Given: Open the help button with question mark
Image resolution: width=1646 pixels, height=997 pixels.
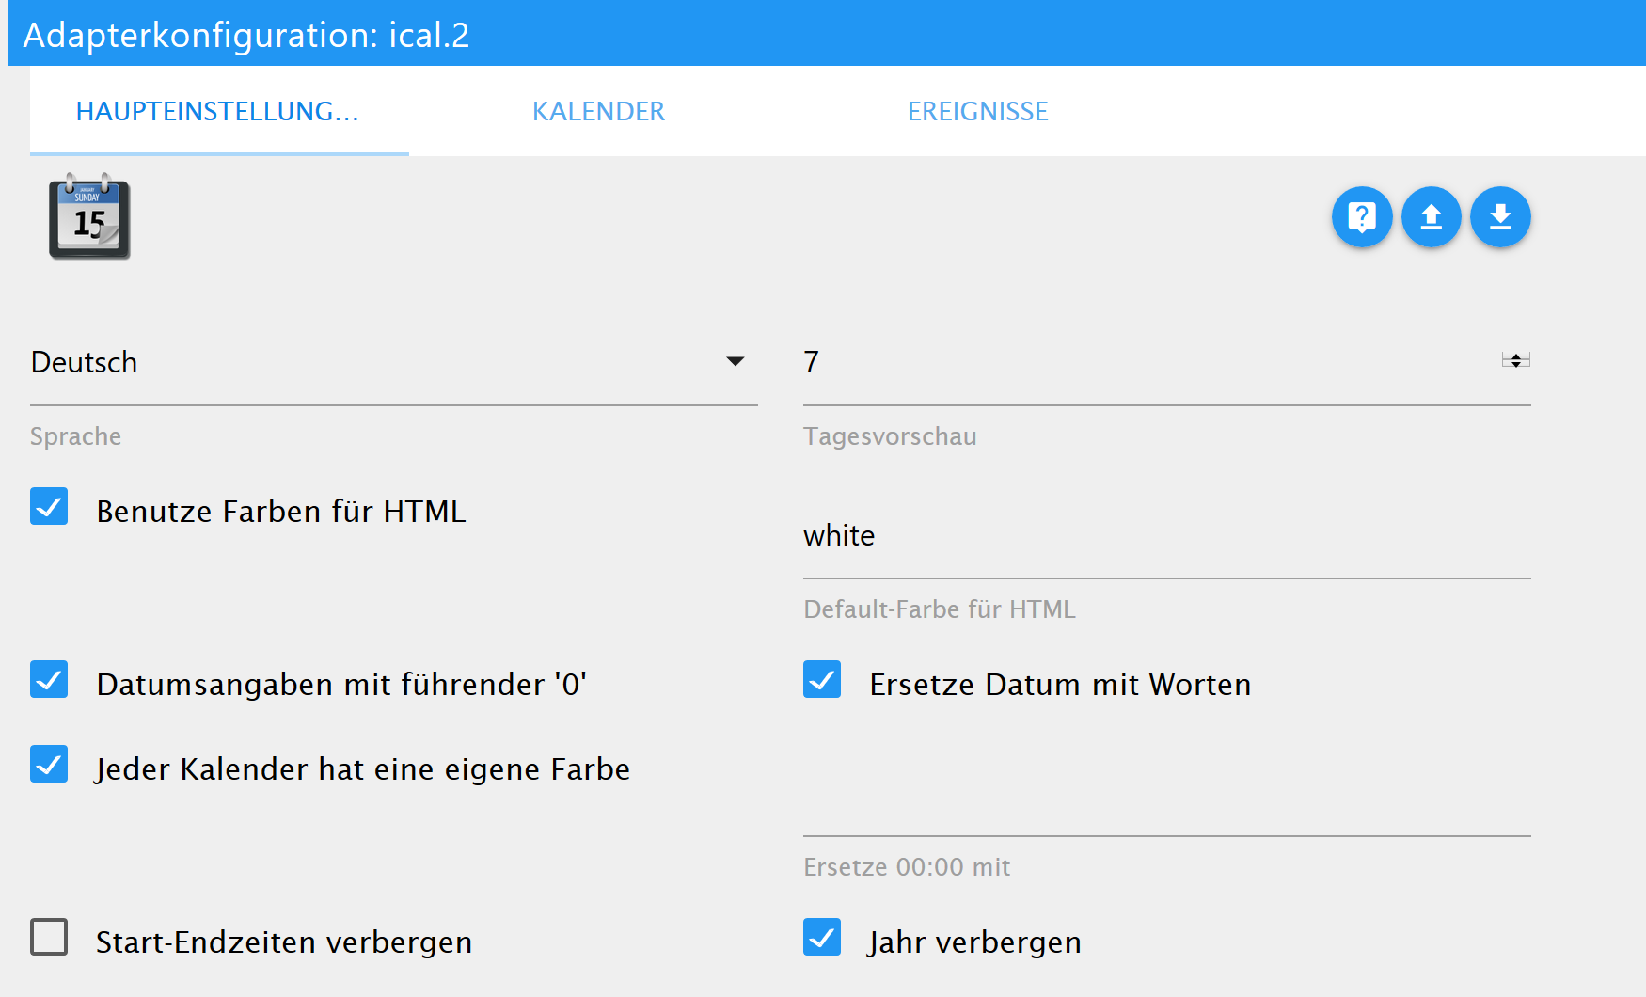Looking at the screenshot, I should 1361,217.
